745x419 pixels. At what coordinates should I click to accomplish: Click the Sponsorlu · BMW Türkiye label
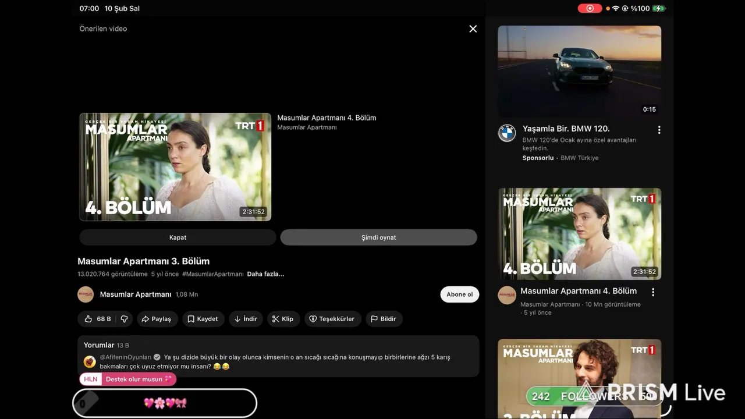560,158
